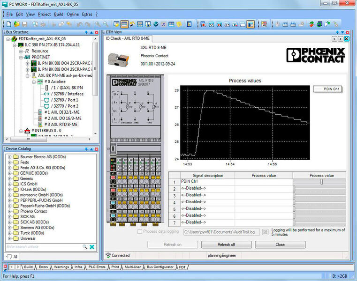The width and height of the screenshot is (357, 281).
Task: Click the All catalog tab
Action: (x=12, y=257)
